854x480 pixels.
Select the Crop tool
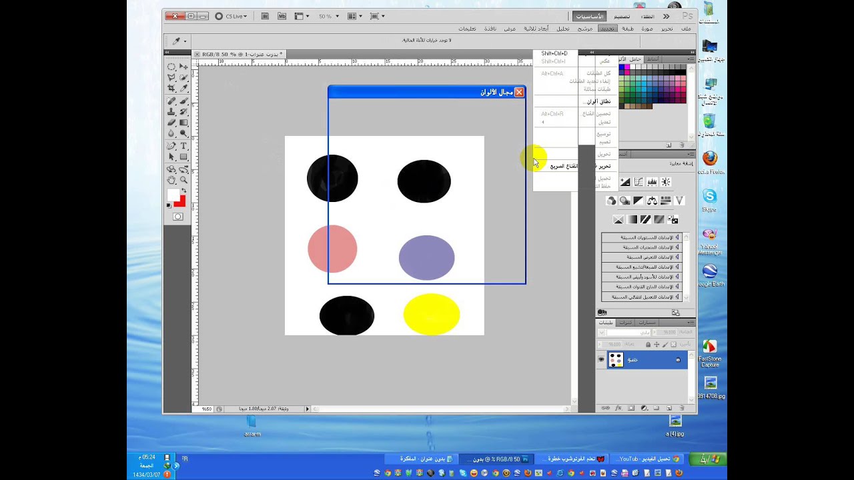click(x=171, y=87)
